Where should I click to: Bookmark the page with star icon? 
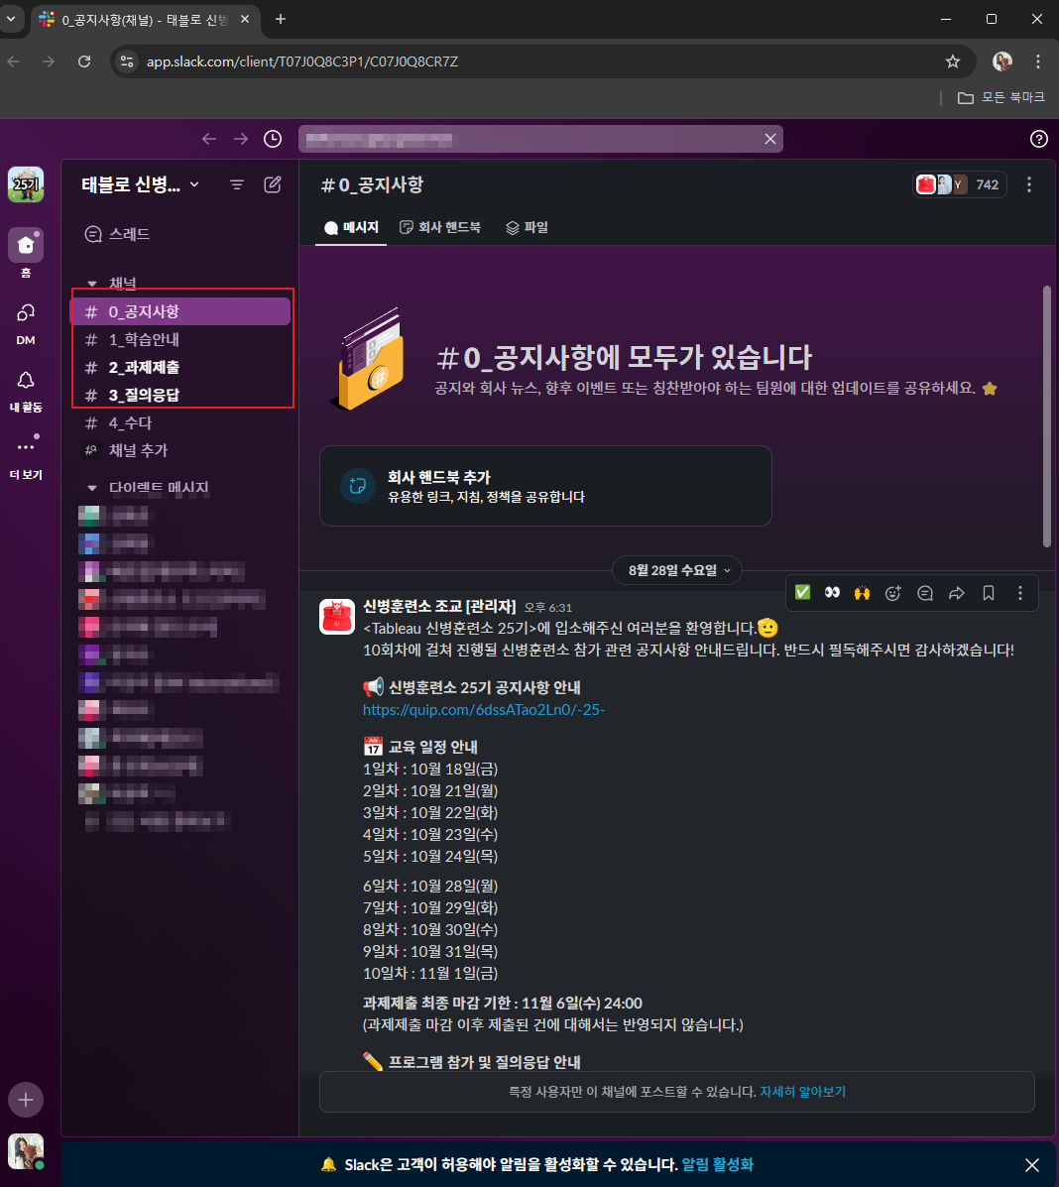coord(953,61)
